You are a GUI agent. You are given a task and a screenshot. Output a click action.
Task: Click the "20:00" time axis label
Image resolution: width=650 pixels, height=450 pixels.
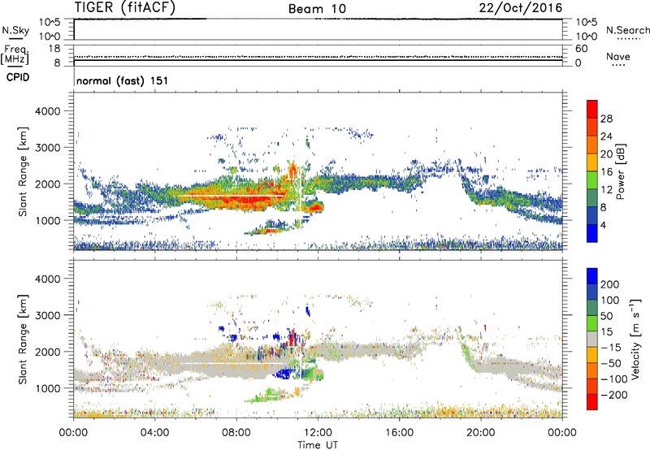[481, 433]
